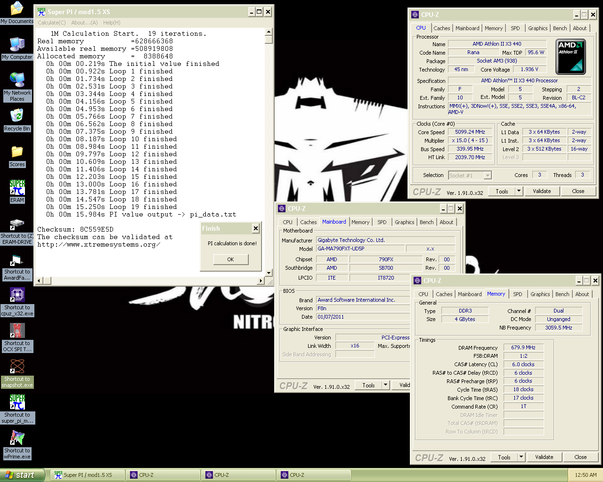Screen dimensions: 603x482
Task: Click Tools button in CPU window
Action: pyautogui.click(x=502, y=191)
